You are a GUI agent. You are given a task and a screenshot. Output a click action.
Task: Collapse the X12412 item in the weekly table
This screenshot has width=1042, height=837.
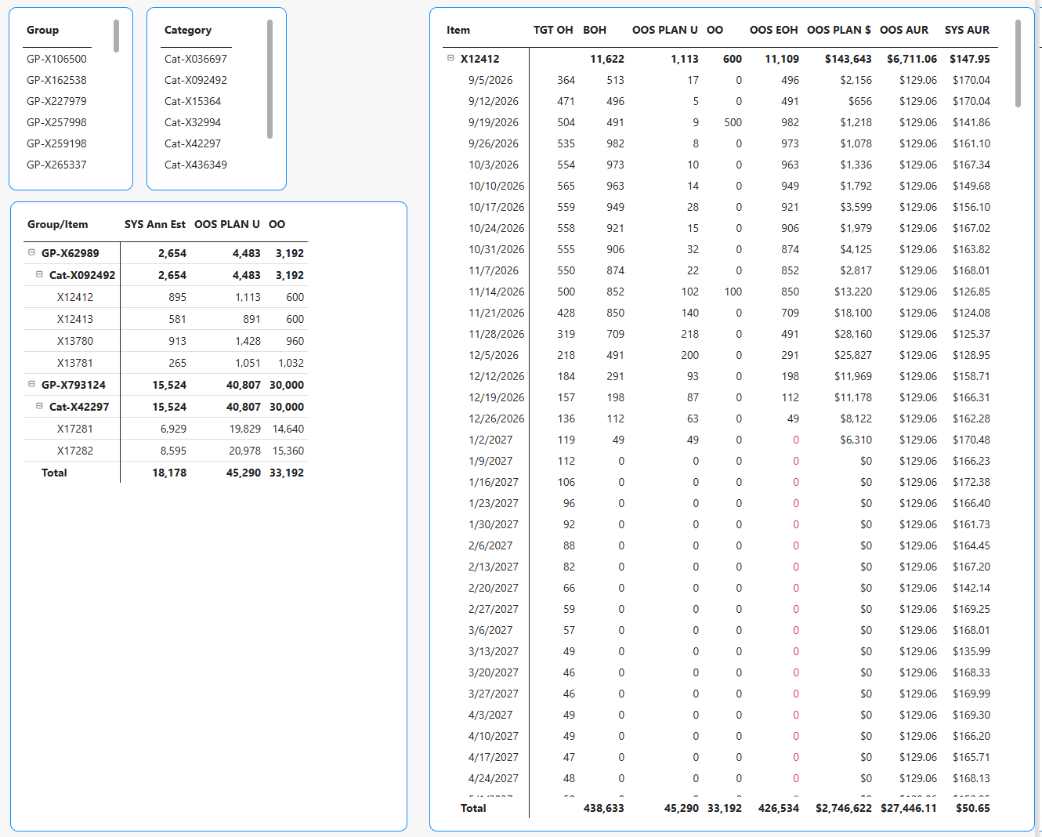[x=450, y=58]
